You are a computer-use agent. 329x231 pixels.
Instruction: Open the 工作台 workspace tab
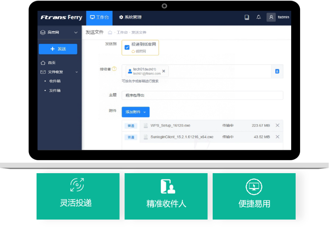(x=99, y=17)
